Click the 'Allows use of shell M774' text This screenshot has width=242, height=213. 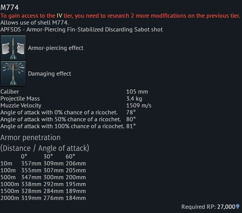[35, 23]
